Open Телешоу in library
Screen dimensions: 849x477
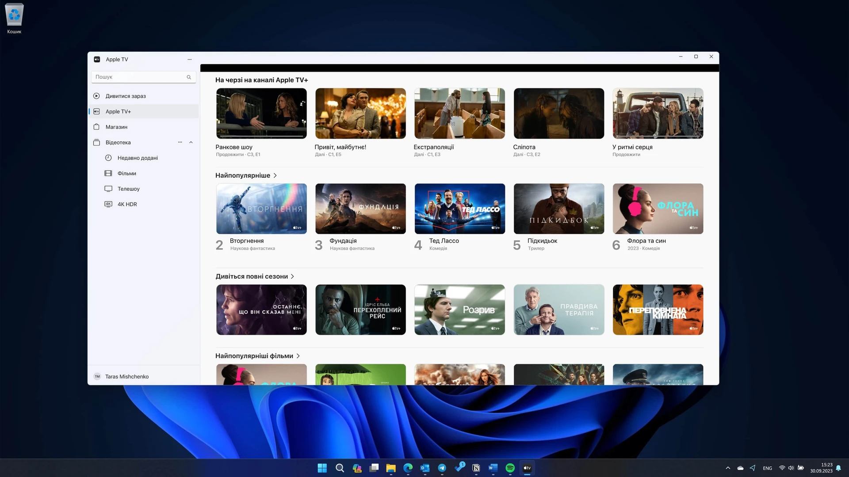click(143, 189)
